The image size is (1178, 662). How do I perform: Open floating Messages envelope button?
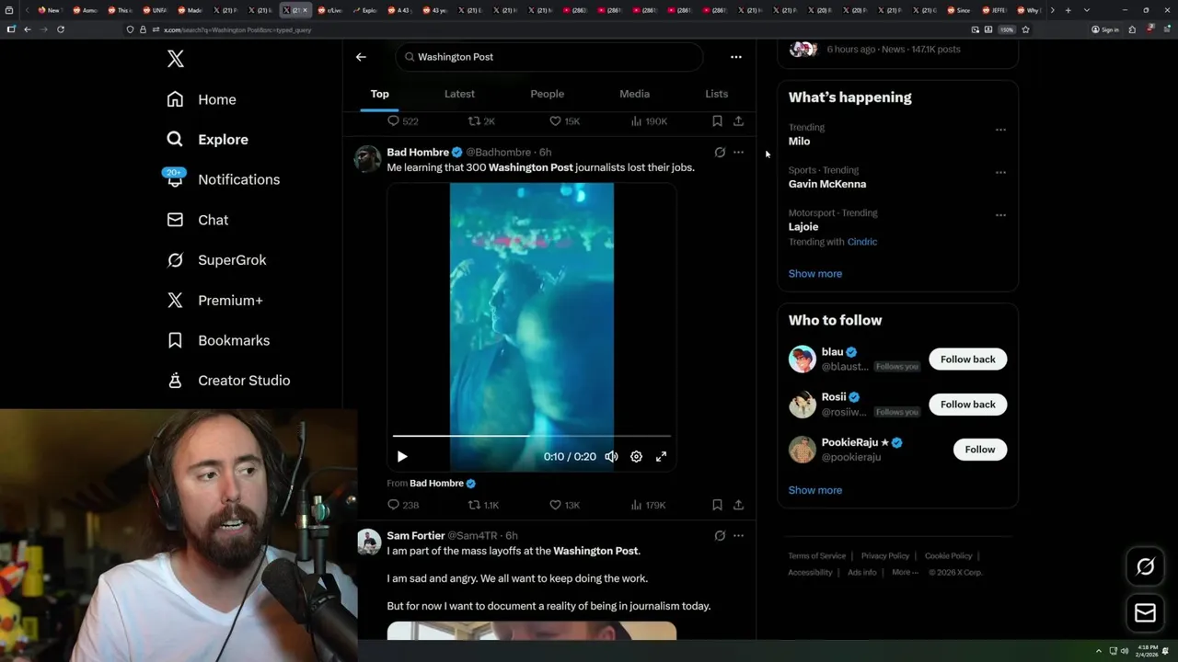tap(1146, 613)
